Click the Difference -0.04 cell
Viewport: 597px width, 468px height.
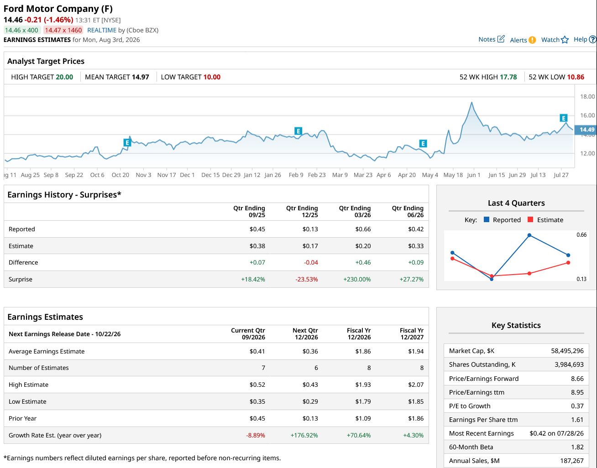click(x=311, y=262)
